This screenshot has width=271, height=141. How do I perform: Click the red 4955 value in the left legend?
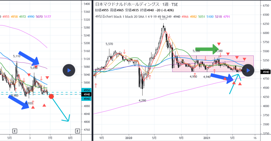[x=6, y=17]
